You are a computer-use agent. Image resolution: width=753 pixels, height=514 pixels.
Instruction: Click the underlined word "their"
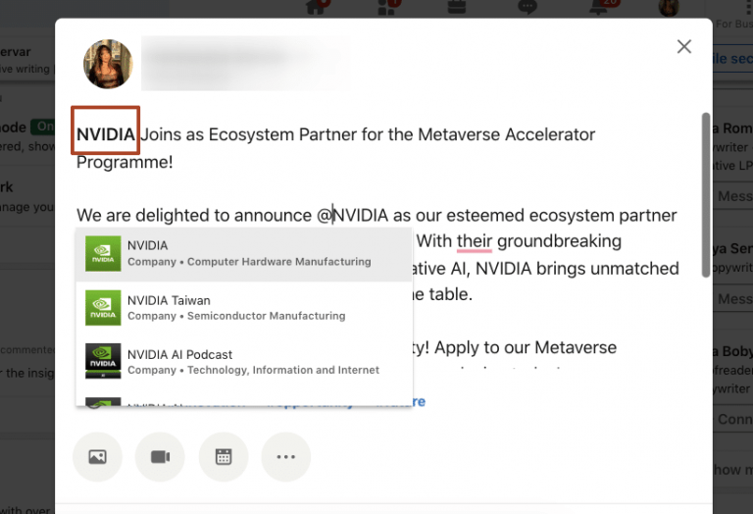point(475,241)
